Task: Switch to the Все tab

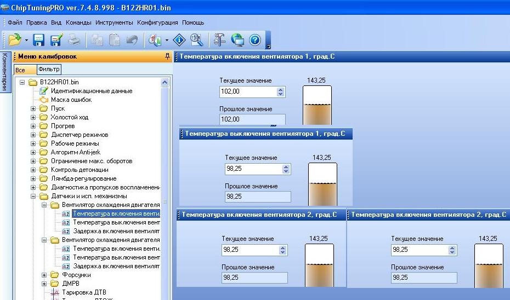Action: (x=25, y=70)
